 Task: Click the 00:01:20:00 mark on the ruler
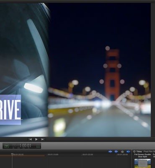coord(88,155)
